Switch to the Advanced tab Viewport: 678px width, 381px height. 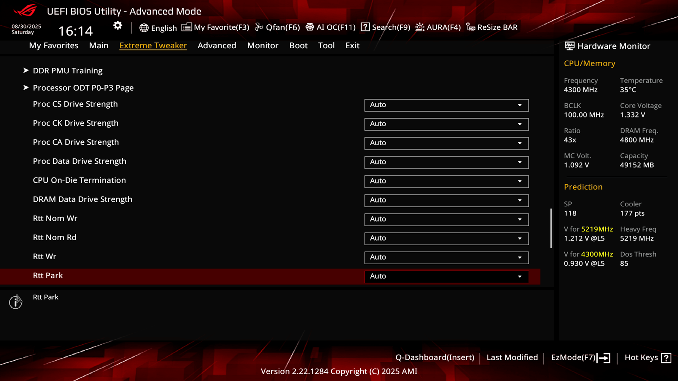coord(217,46)
